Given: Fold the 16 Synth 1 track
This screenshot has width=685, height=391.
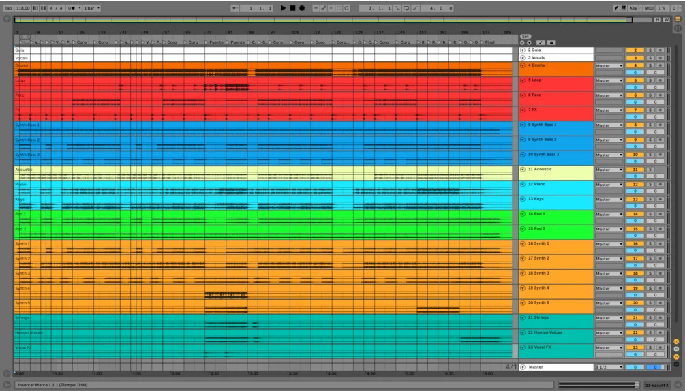Looking at the screenshot, I should tap(523, 243).
